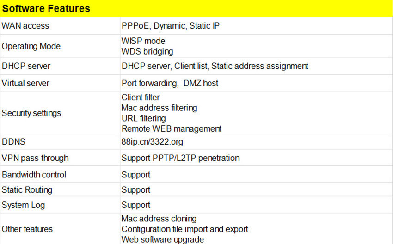Select the Static Routing label

point(27,190)
